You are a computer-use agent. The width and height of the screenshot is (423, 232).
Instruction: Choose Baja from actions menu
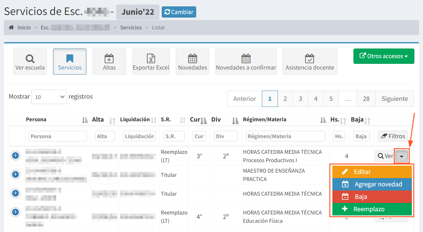(372, 197)
